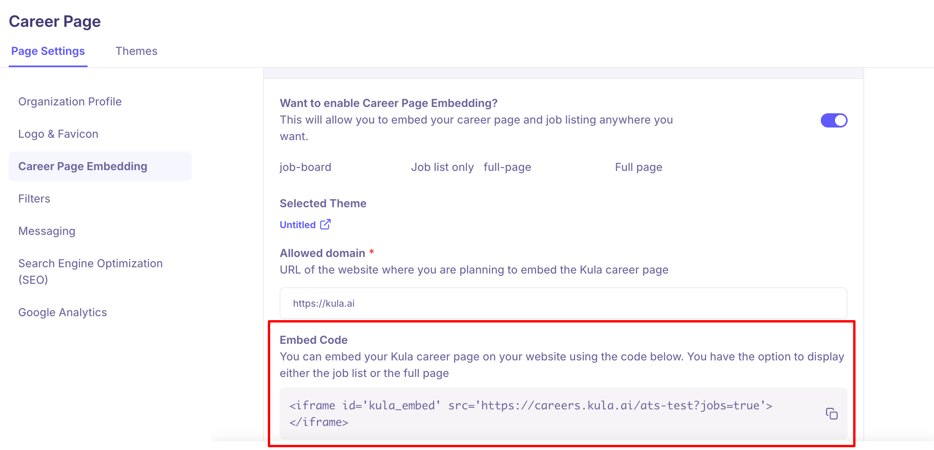The image size is (934, 450).
Task: Click the Allowed domain URL input field
Action: coord(563,303)
